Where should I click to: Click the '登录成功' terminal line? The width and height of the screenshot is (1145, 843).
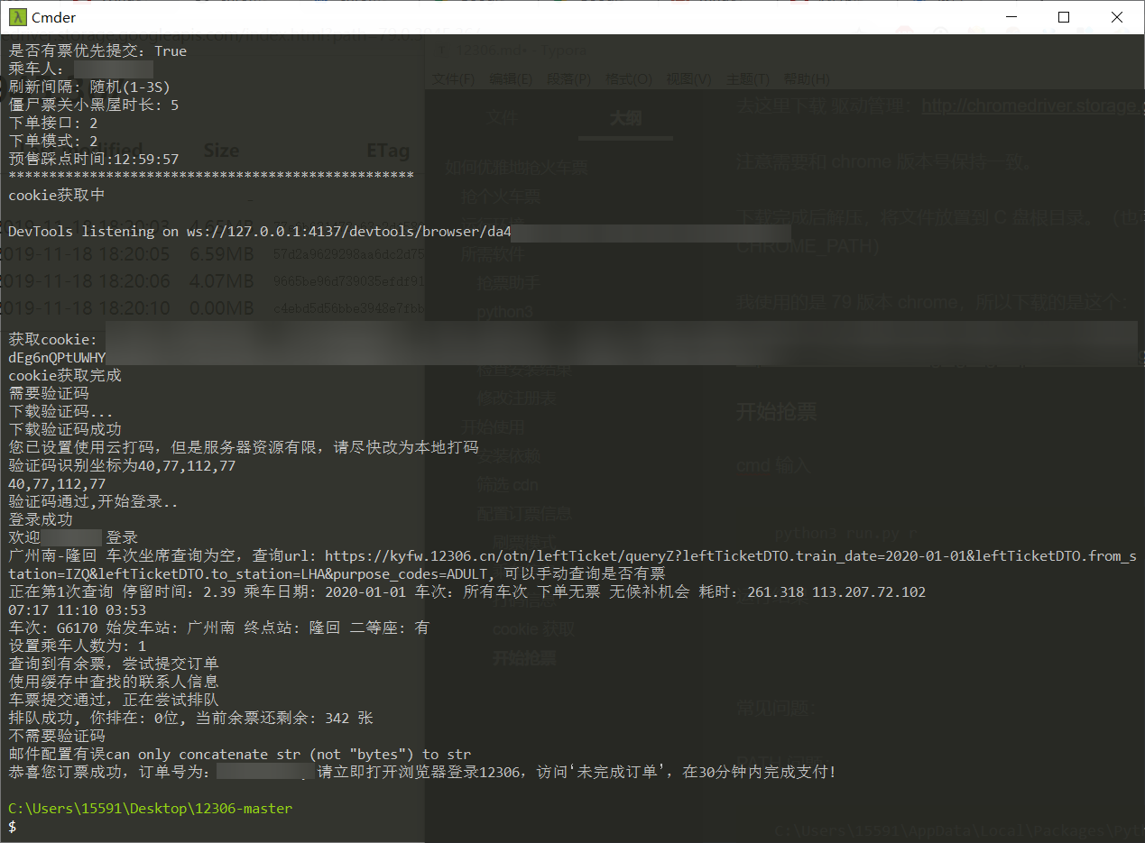pos(41,520)
